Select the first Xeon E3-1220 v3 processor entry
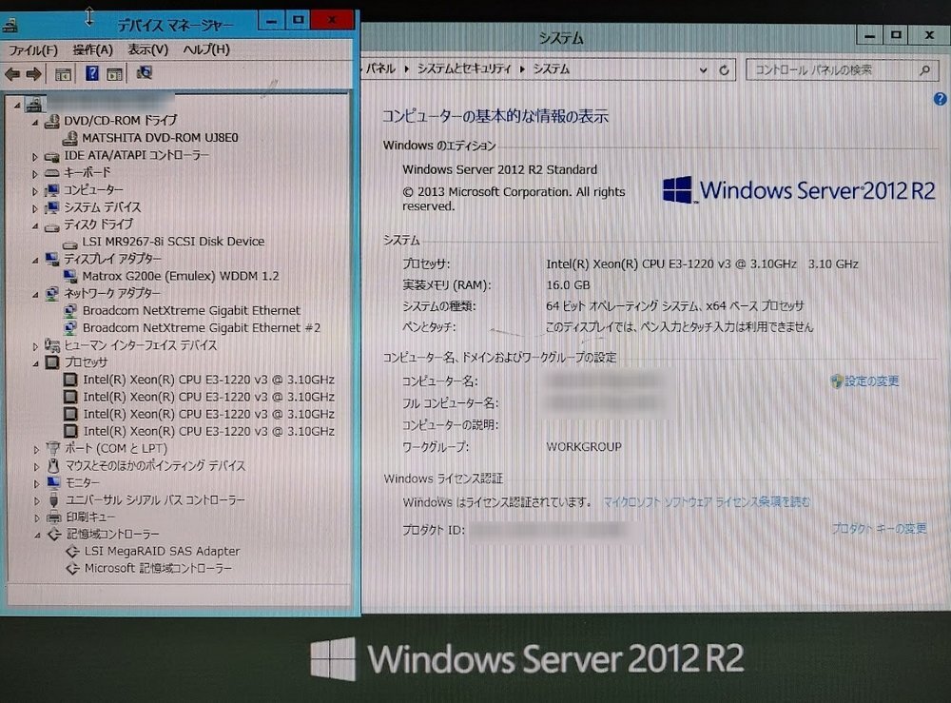 [208, 380]
